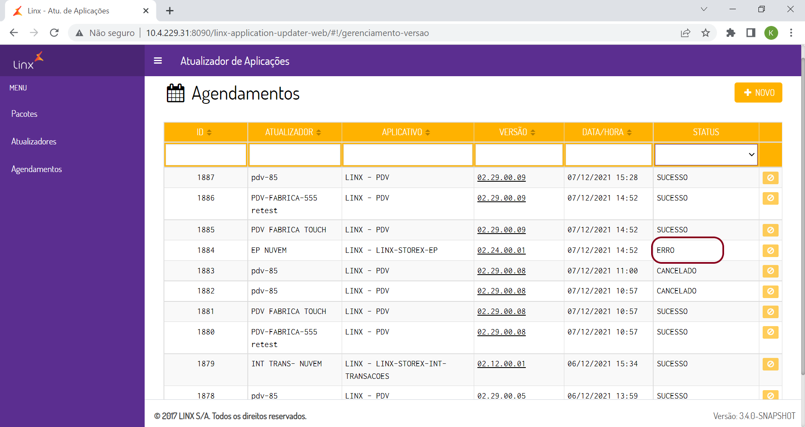Select the EP NUVEM atualizador cell

[x=295, y=250]
